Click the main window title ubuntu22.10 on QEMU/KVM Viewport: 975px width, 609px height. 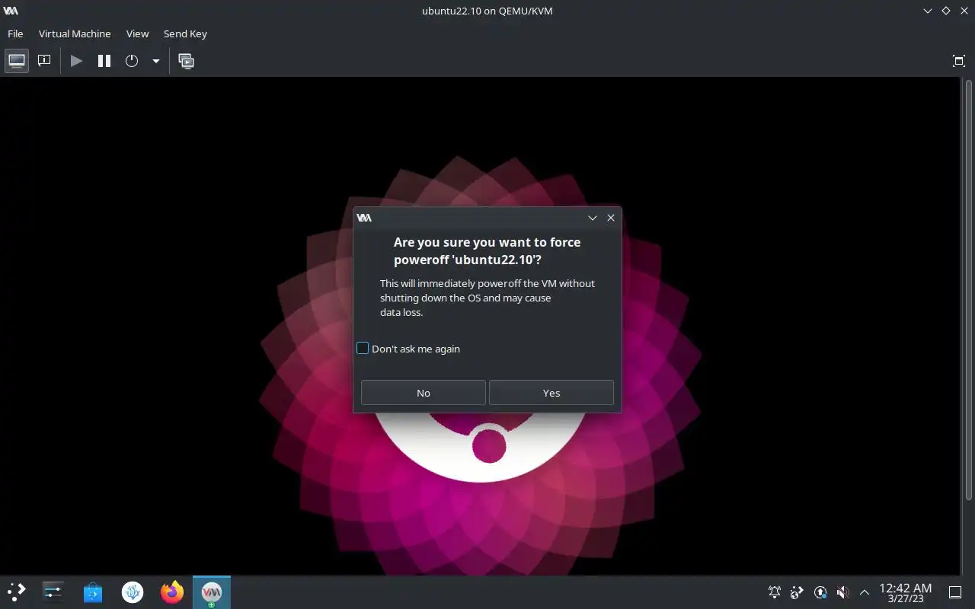[x=487, y=11]
